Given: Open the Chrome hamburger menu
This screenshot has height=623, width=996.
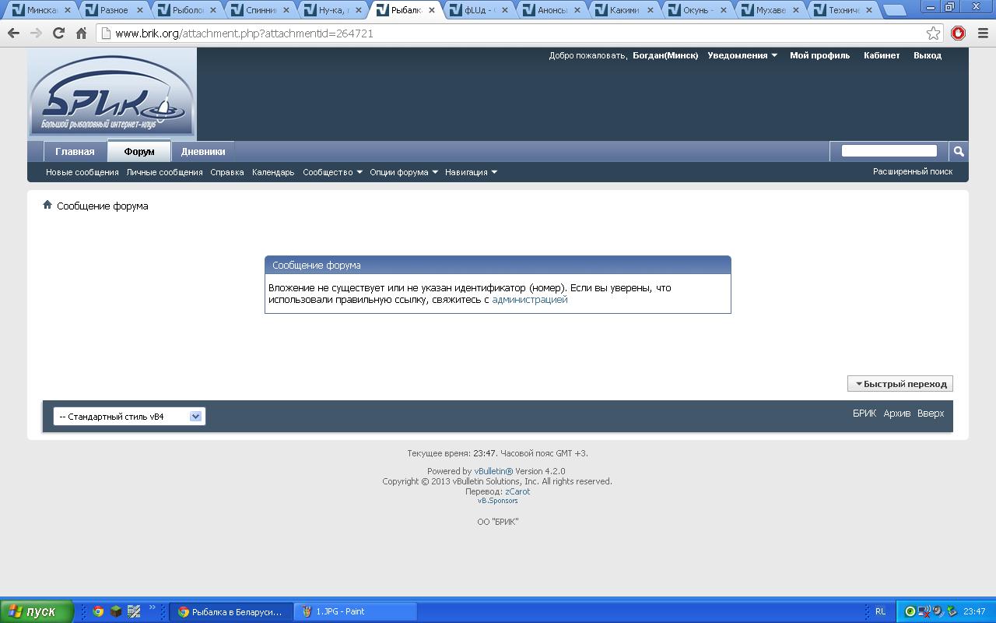Looking at the screenshot, I should tap(983, 33).
